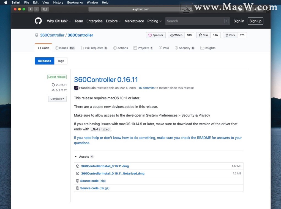Click the GitHub Octocat logo

click(38, 21)
